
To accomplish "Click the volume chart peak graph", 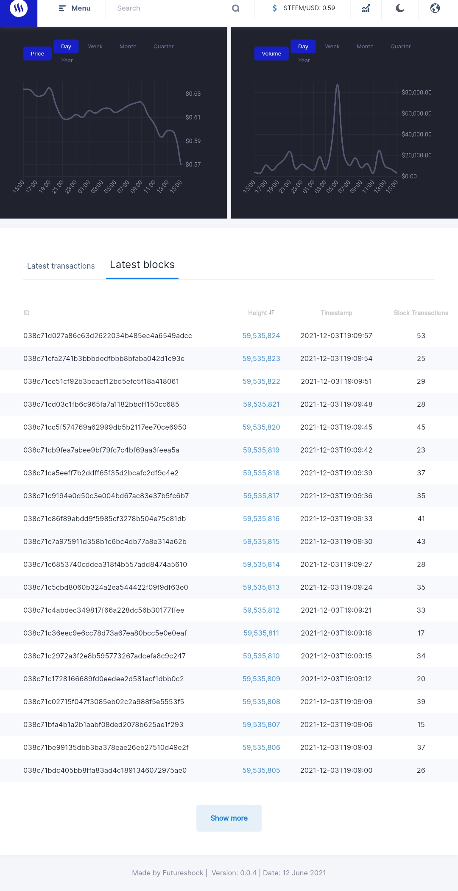I will [x=326, y=129].
